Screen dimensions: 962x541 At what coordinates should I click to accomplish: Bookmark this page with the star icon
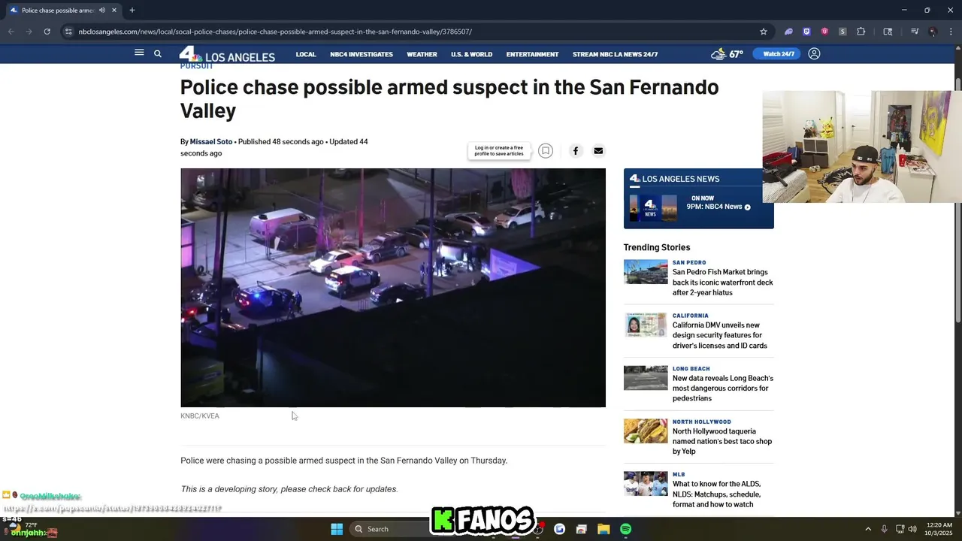[x=764, y=32]
